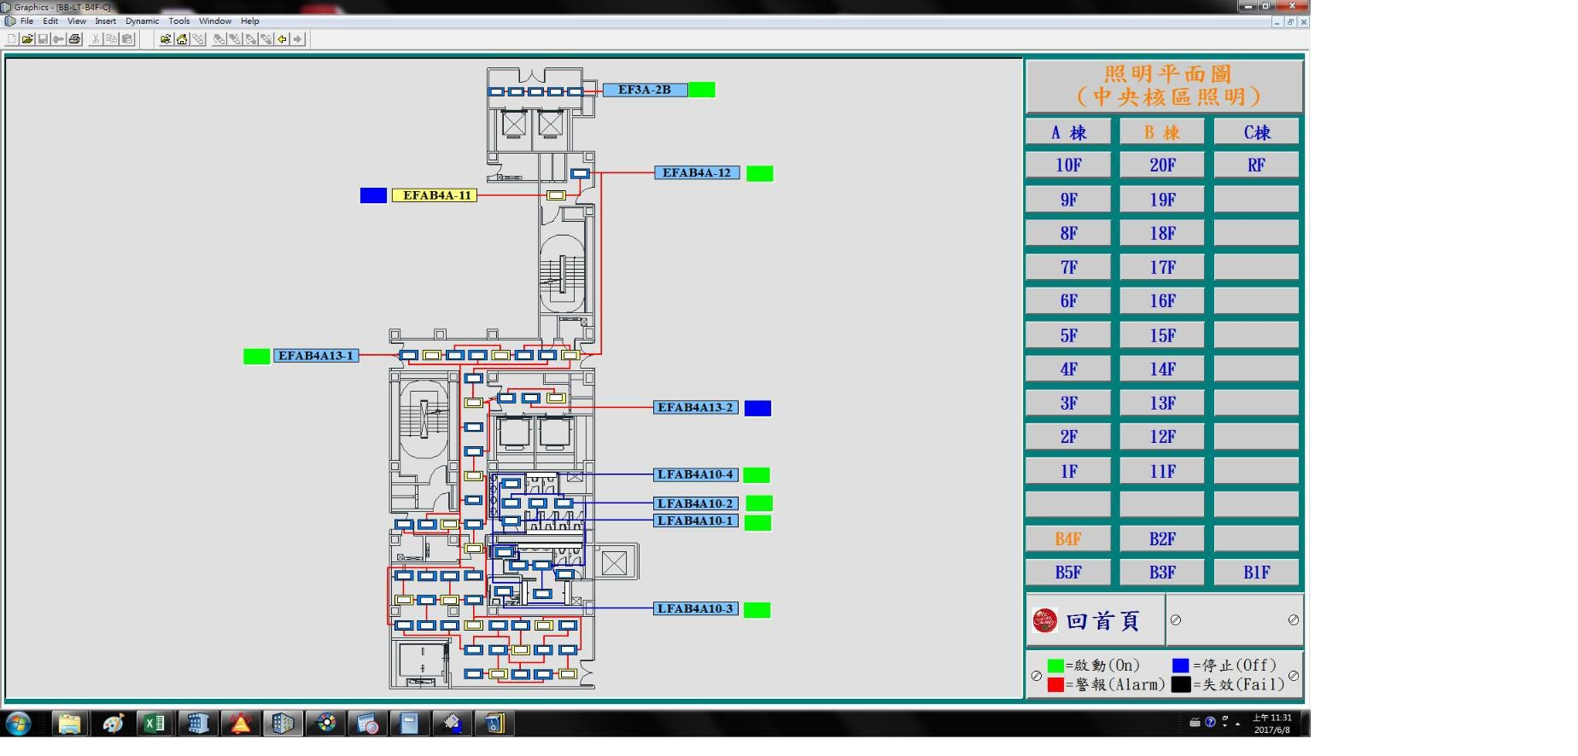Viewport: 1578px width, 756px height.
Task: Click the open folder toolbar icon
Action: [27, 39]
